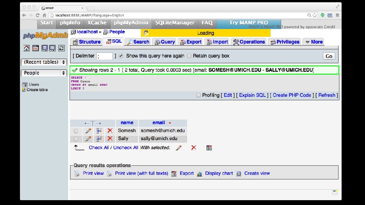Open the Recent tables dropdown
The height and width of the screenshot is (205, 365).
(x=44, y=62)
